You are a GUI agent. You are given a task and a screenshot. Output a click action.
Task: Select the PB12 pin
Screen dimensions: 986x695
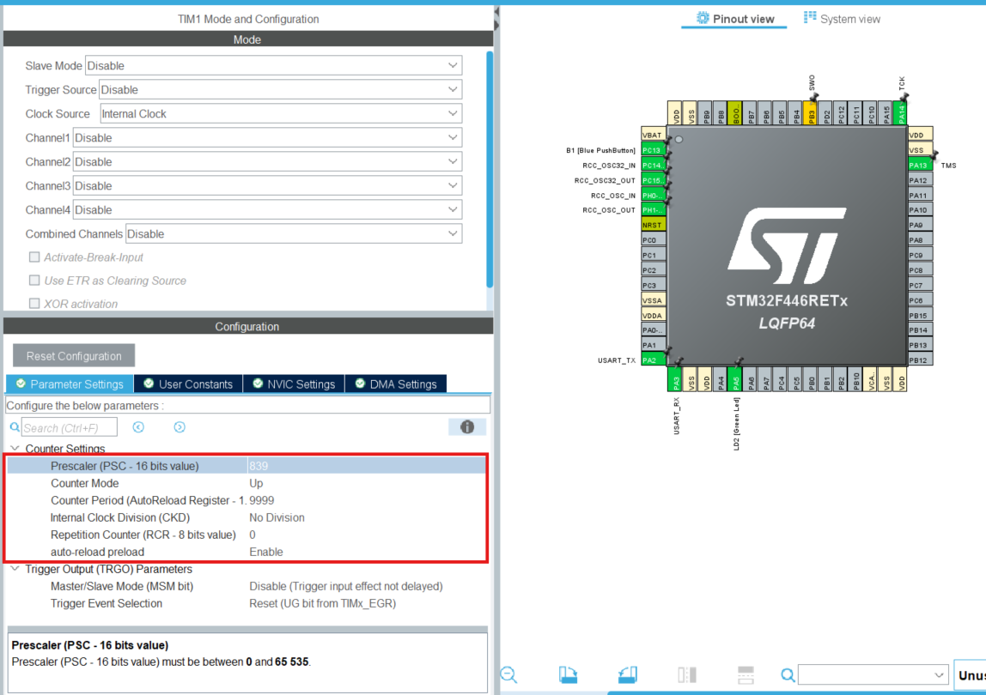(920, 360)
